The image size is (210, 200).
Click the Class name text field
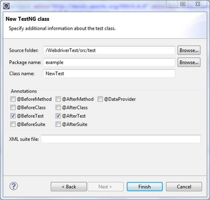[109, 73]
